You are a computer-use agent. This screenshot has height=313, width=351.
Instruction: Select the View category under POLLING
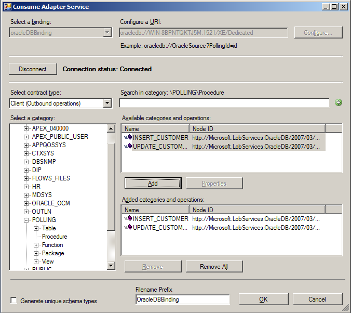(x=48, y=262)
